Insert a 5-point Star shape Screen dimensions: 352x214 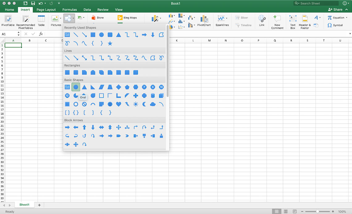tap(110, 43)
